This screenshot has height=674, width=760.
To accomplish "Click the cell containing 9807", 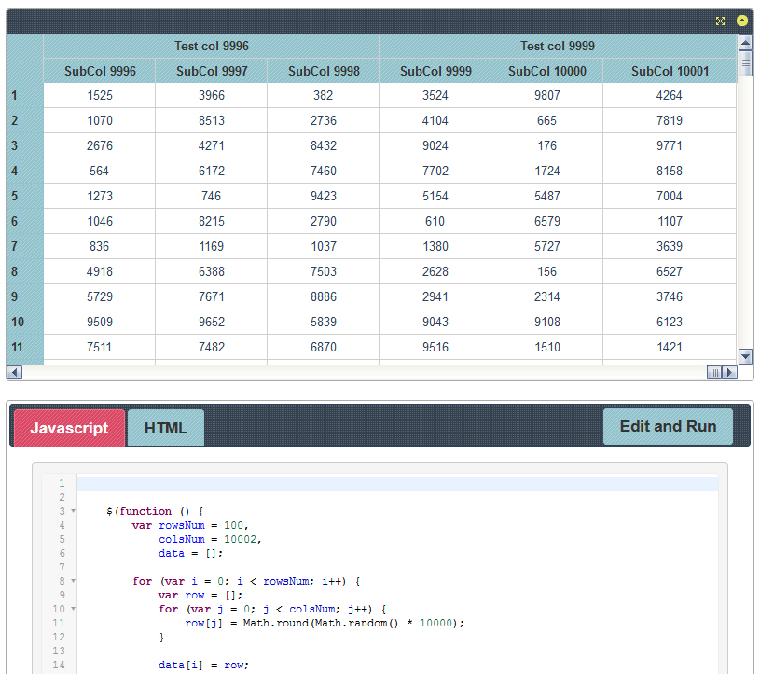I will coord(546,95).
